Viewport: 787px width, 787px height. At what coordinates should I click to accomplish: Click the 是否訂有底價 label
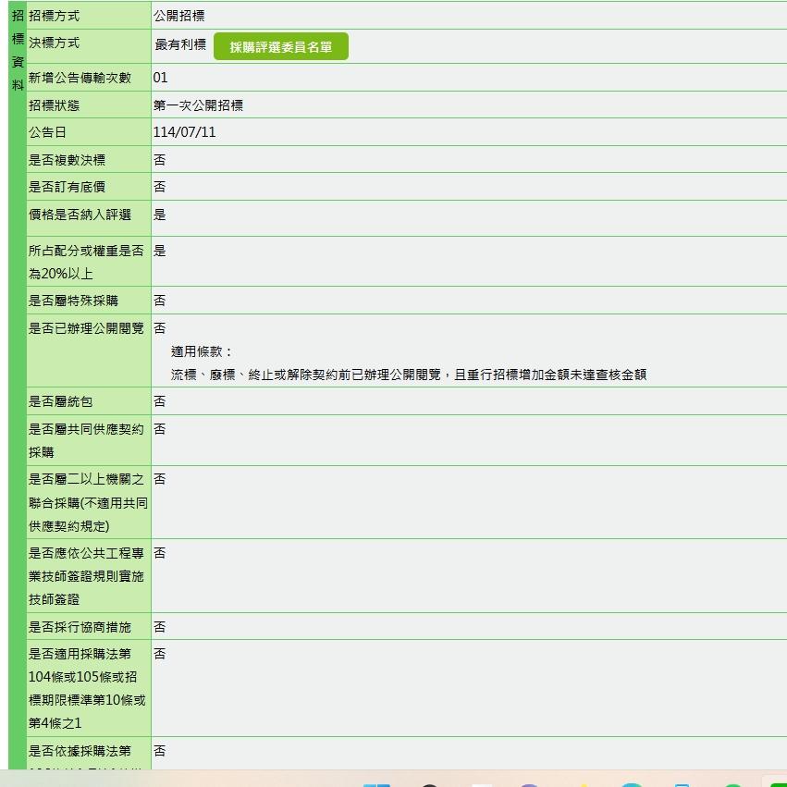coord(67,187)
